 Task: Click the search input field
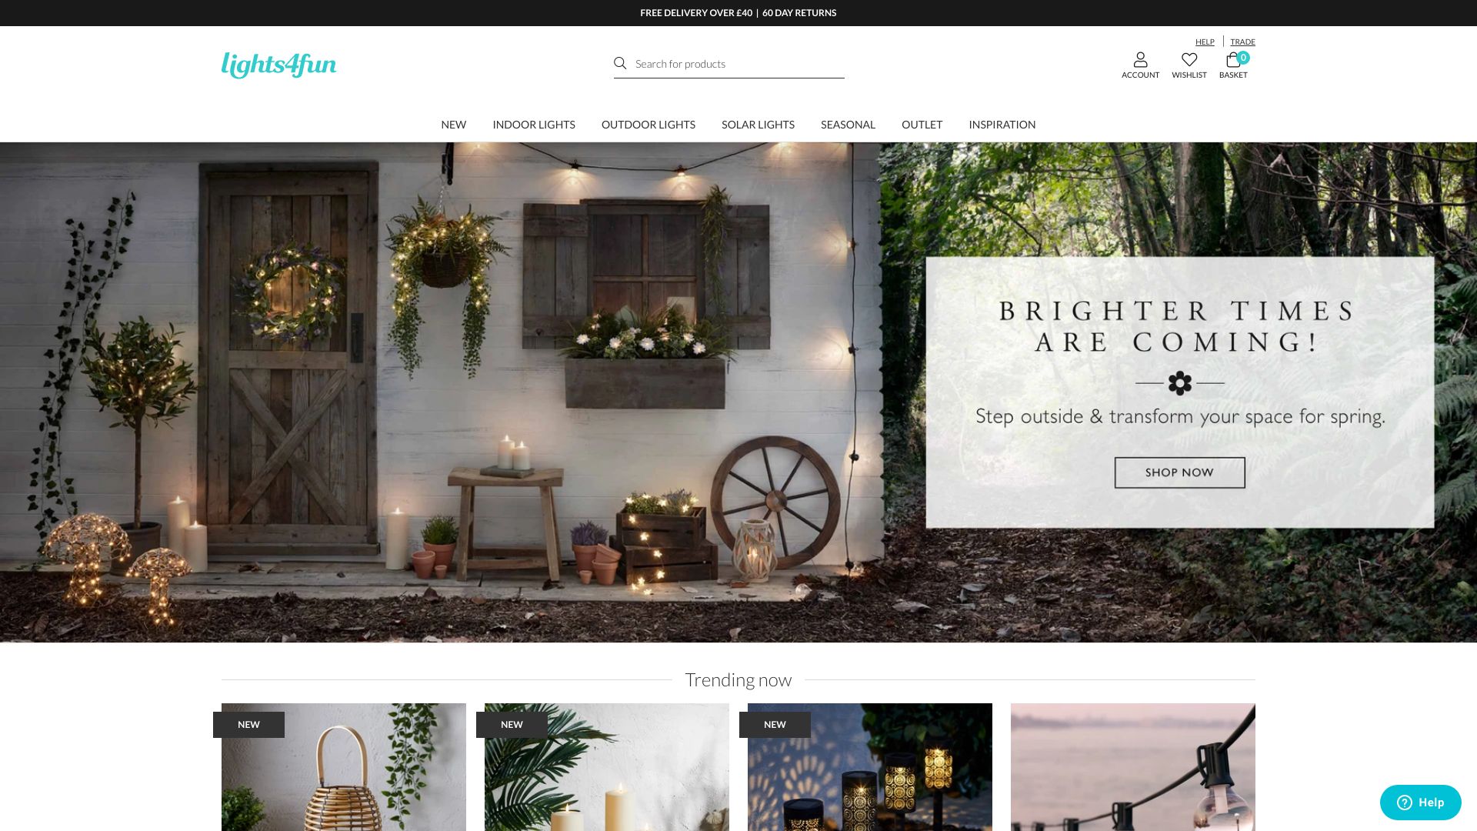(x=728, y=63)
